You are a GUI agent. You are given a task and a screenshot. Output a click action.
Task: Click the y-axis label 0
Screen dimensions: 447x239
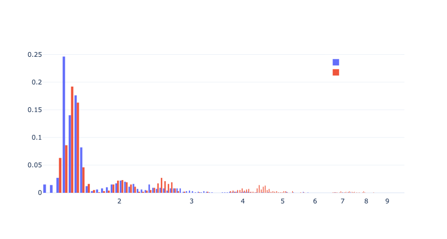(x=39, y=193)
